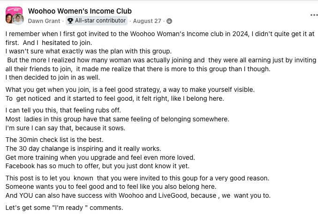Image resolution: width=318 pixels, height=216 pixels.
Task: Click the line 'I can tell you this, that feeling rubs off.'
Action: pyautogui.click(x=63, y=111)
